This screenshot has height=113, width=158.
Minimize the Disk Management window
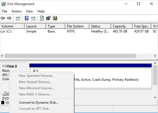126,4
